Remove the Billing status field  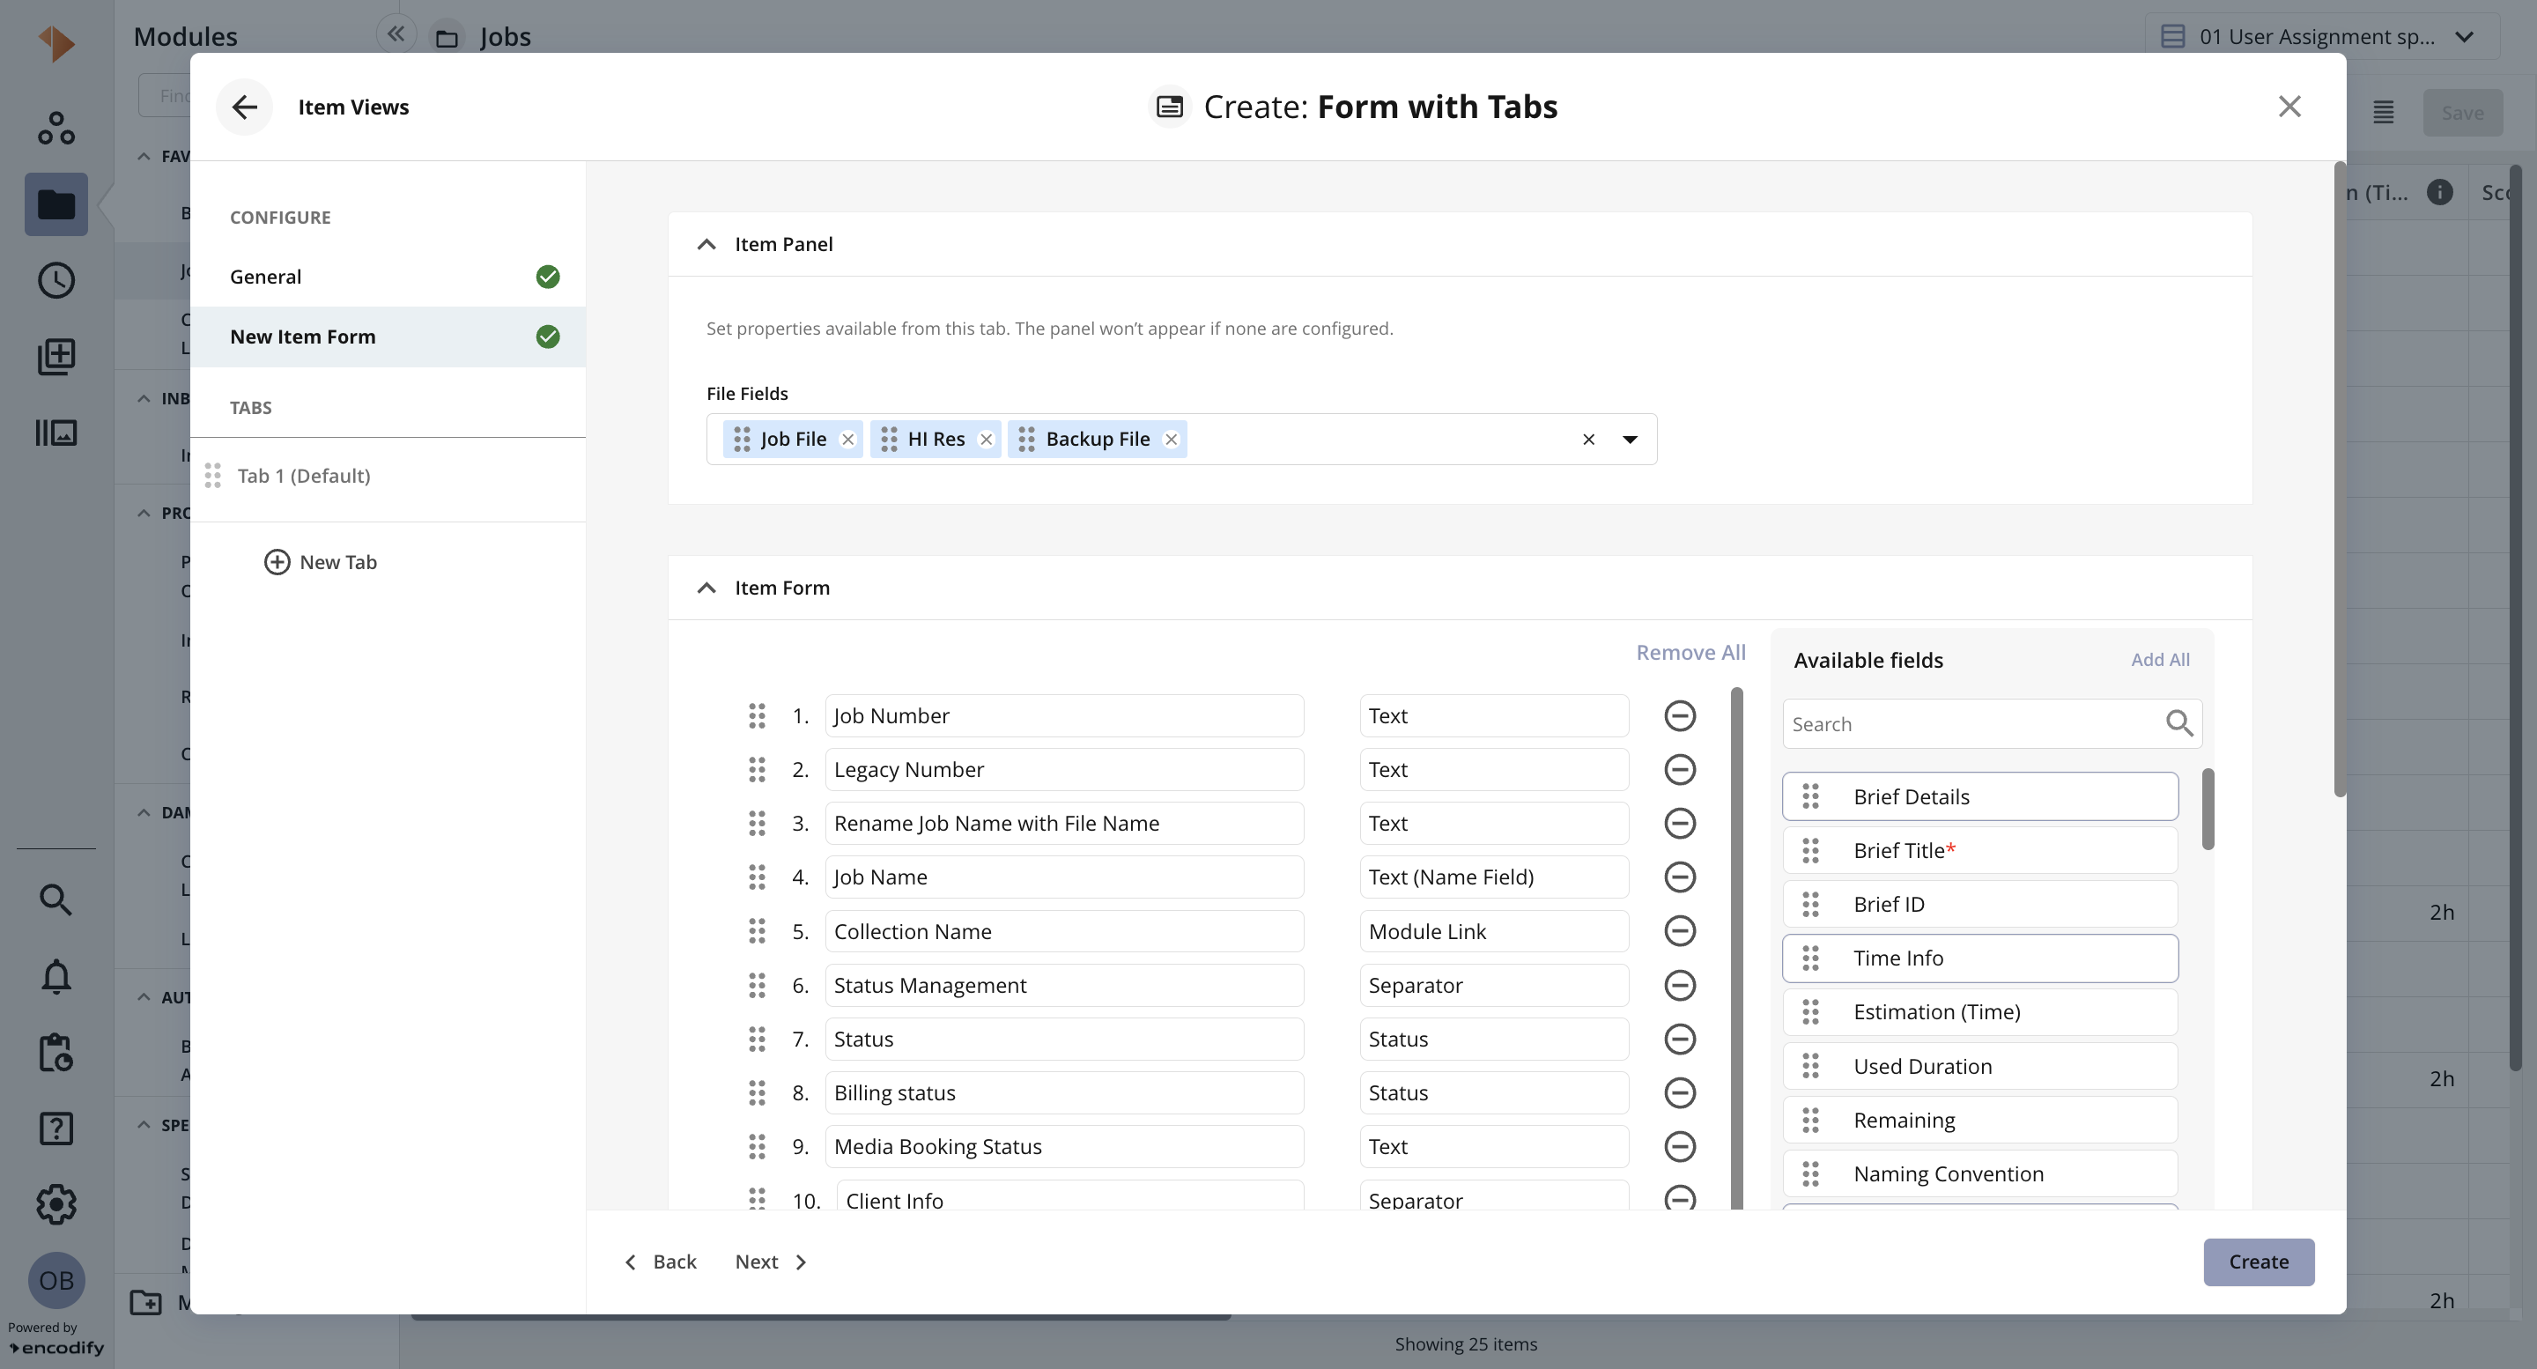1679,1092
